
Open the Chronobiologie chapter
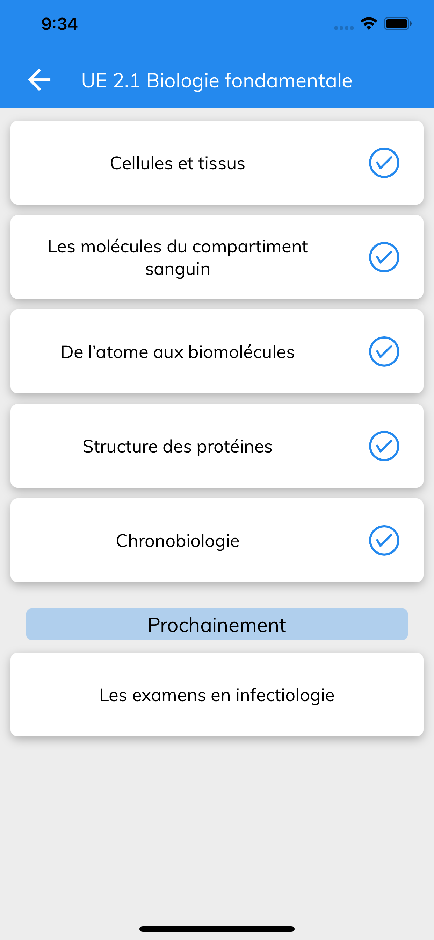pyautogui.click(x=217, y=540)
